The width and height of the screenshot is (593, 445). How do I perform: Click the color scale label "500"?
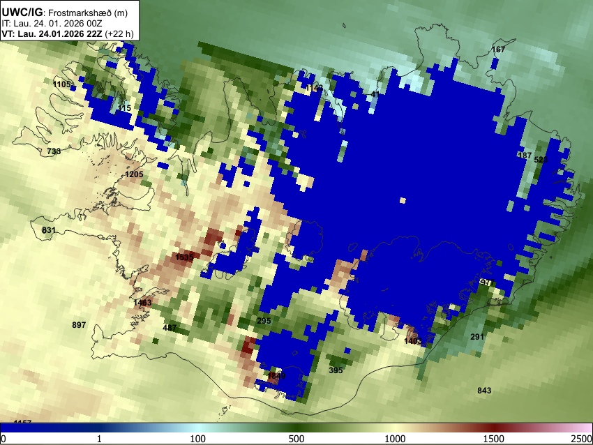coord(296,439)
